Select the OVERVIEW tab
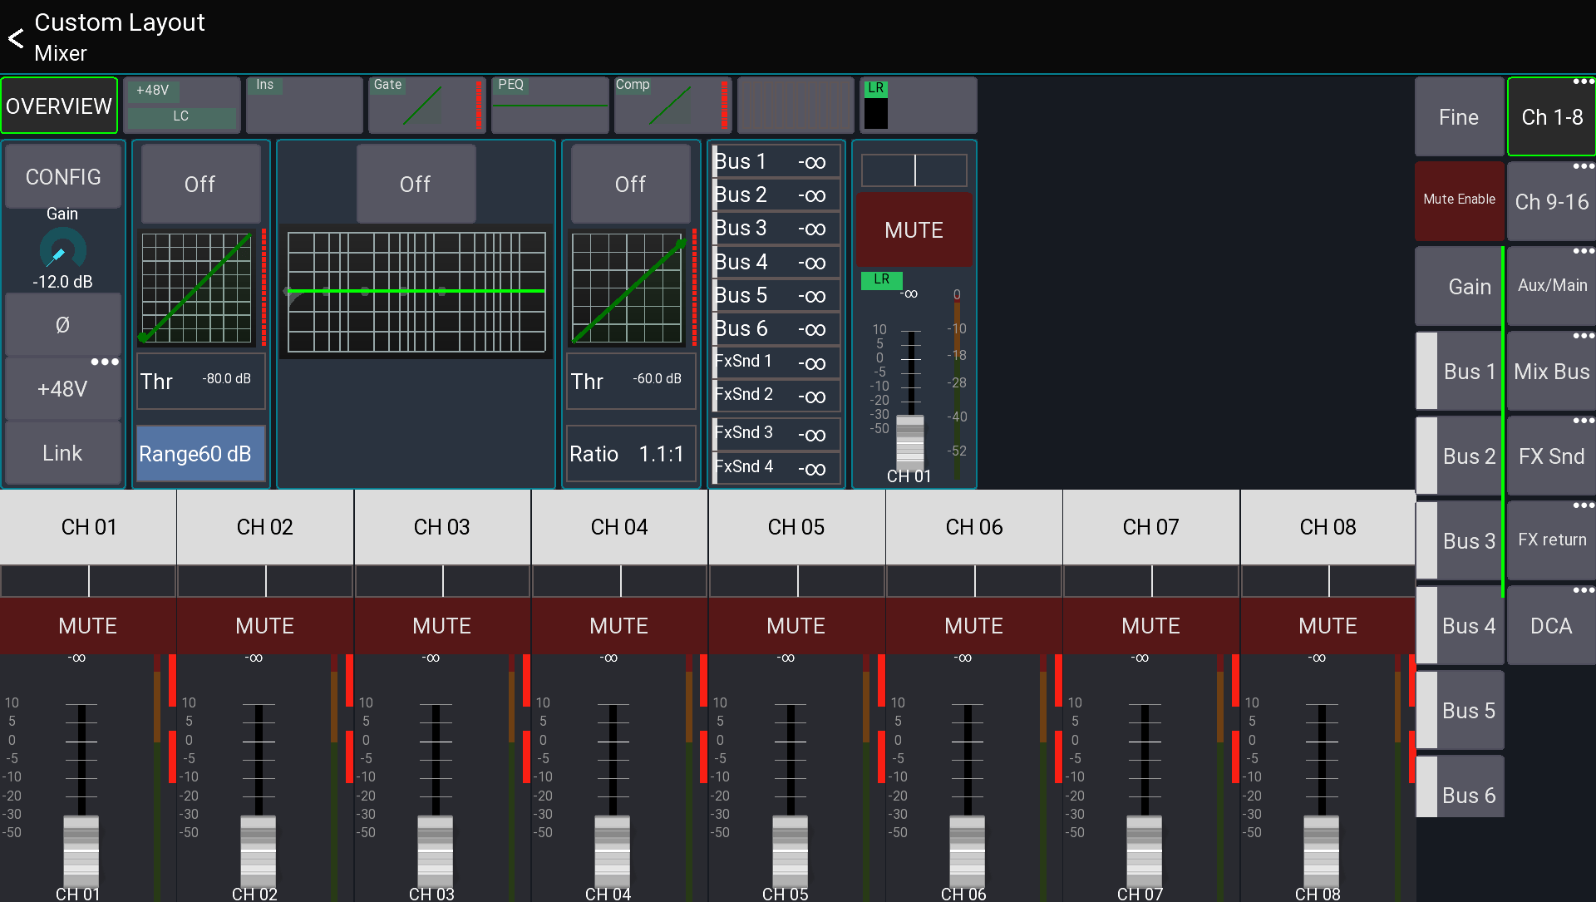The width and height of the screenshot is (1596, 902). point(59,106)
